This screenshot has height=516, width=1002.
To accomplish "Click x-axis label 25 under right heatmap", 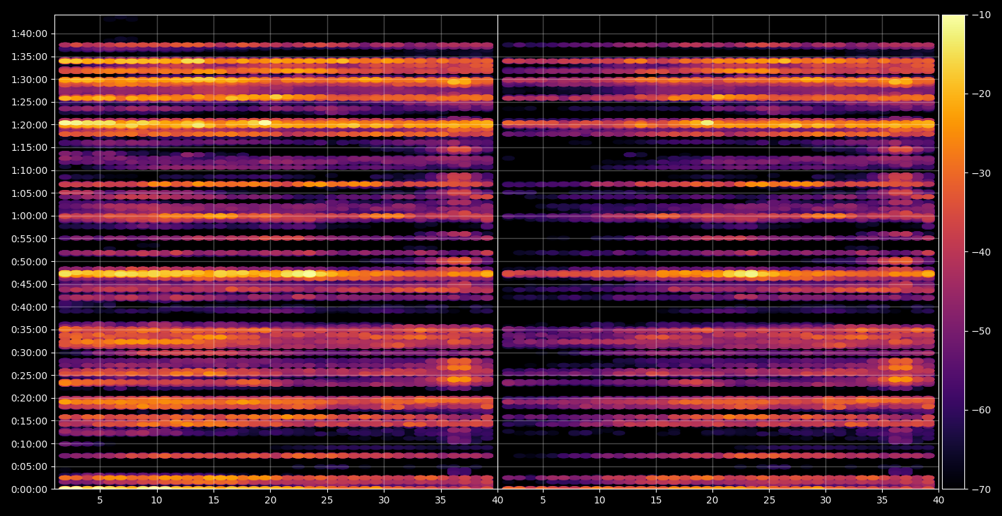I will (x=769, y=500).
